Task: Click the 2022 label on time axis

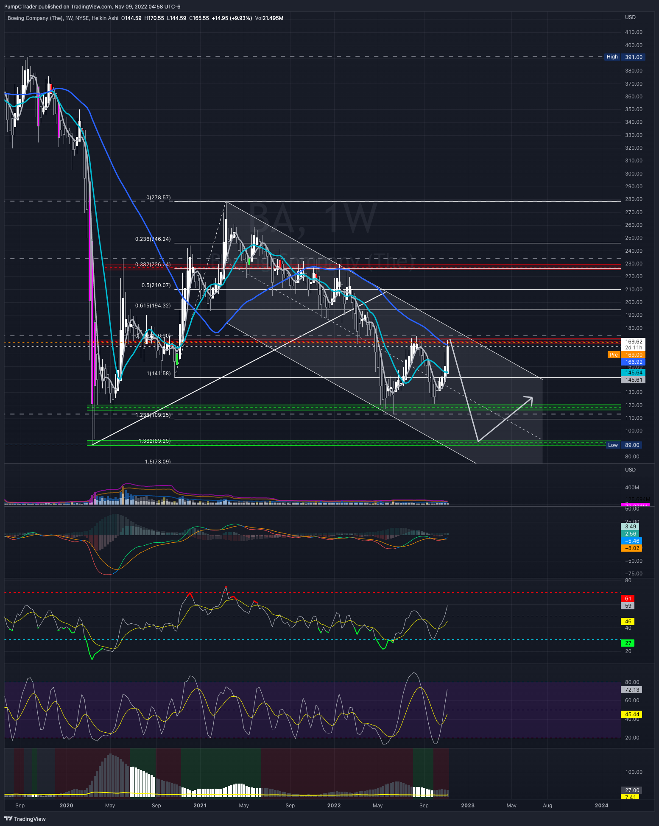Action: coord(334,806)
